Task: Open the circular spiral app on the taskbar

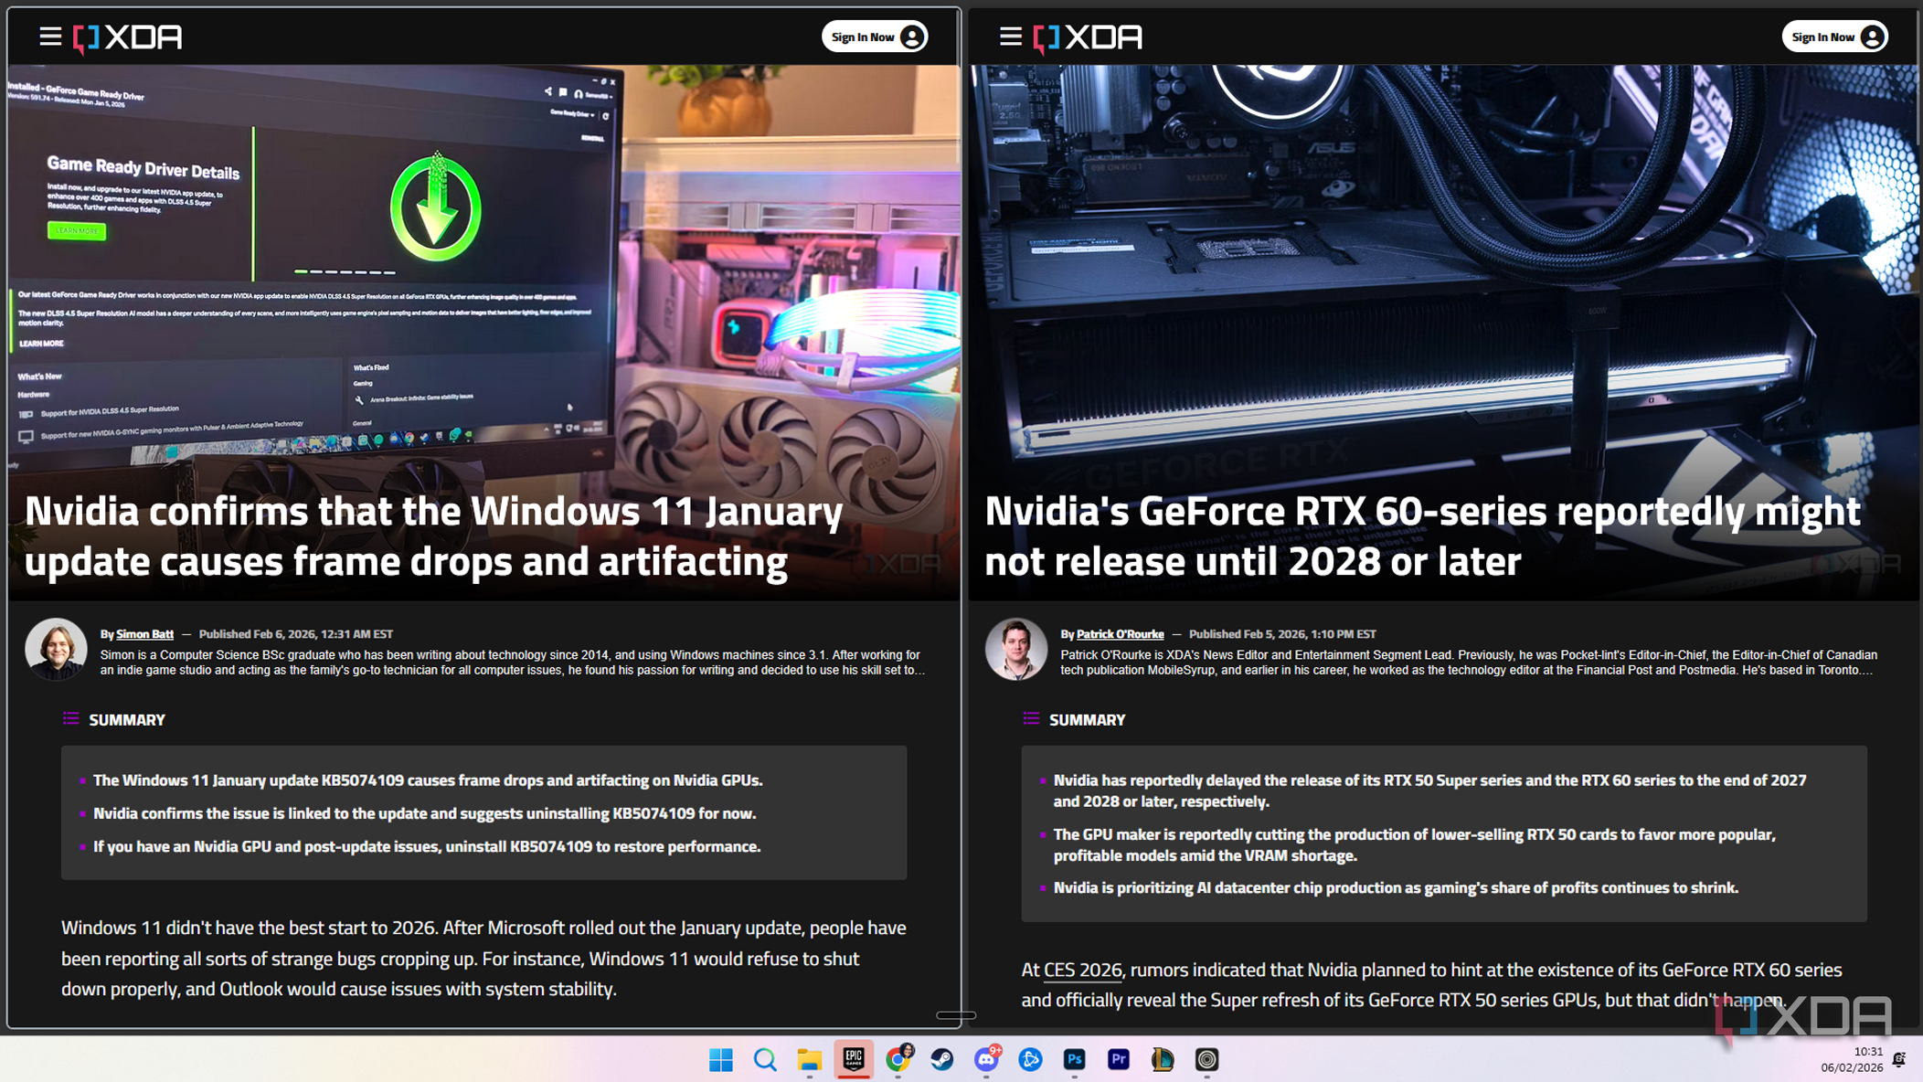Action: coord(1206,1059)
